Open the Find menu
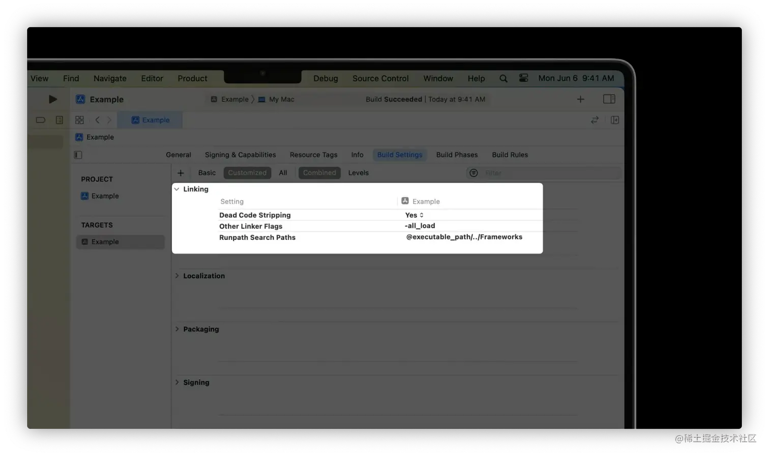The image size is (769, 456). 71,78
